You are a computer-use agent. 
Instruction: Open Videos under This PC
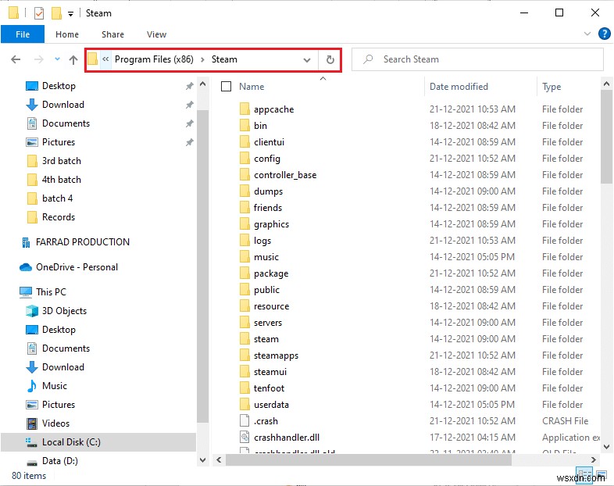pyautogui.click(x=55, y=423)
